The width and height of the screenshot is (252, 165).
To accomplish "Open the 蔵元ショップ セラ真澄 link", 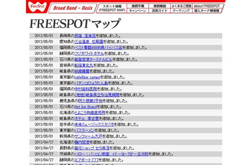I will [92, 148].
